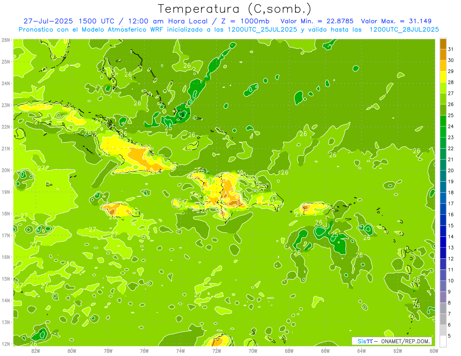Image resolution: width=461 pixels, height=356 pixels.
Task: Click the 14N latitude axis label
Action: tap(6, 300)
